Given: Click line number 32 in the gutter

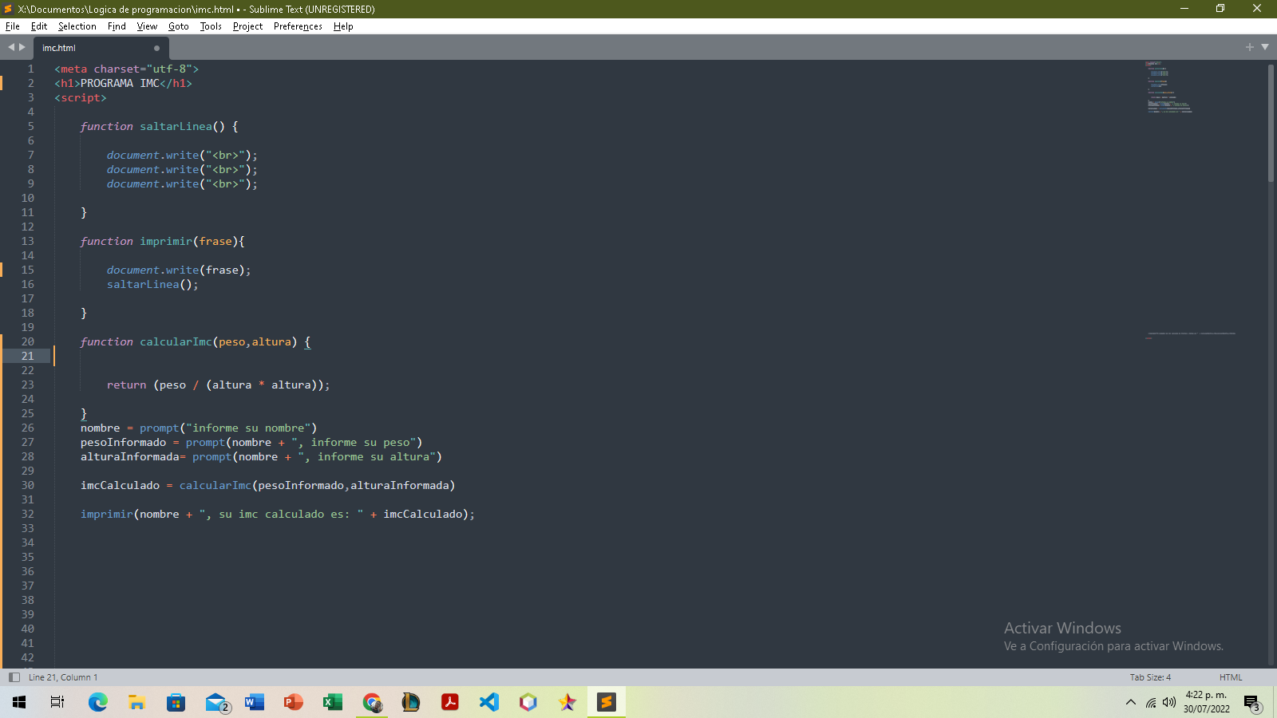Looking at the screenshot, I should 28,514.
